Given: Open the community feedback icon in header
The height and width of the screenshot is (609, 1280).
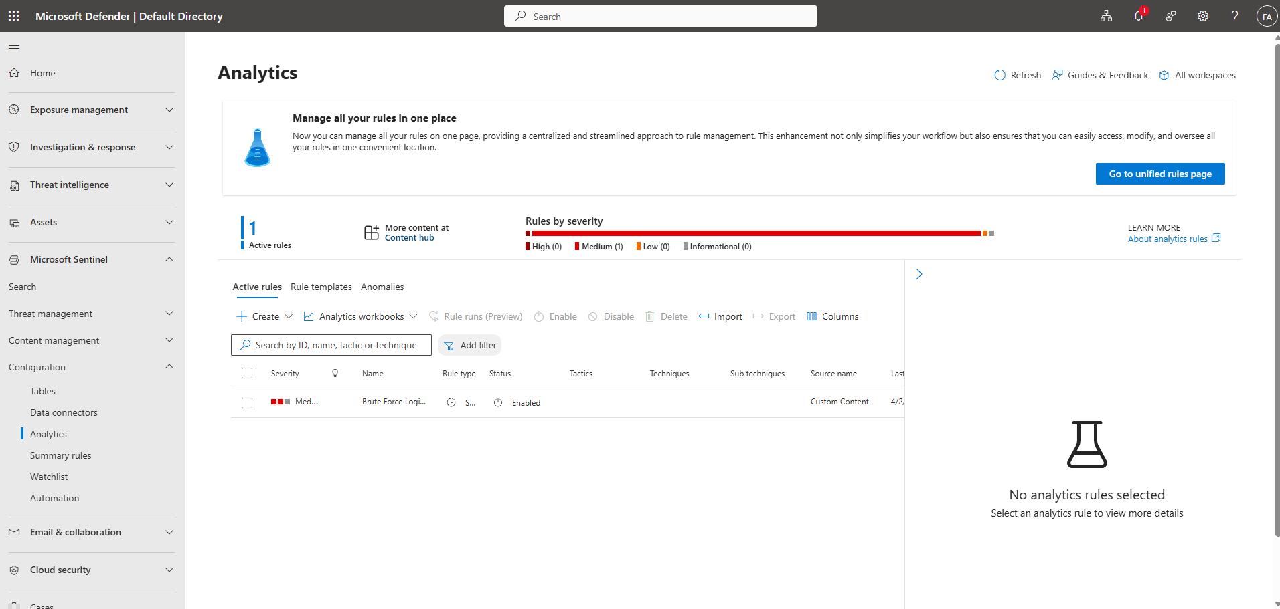Looking at the screenshot, I should click(x=1171, y=16).
